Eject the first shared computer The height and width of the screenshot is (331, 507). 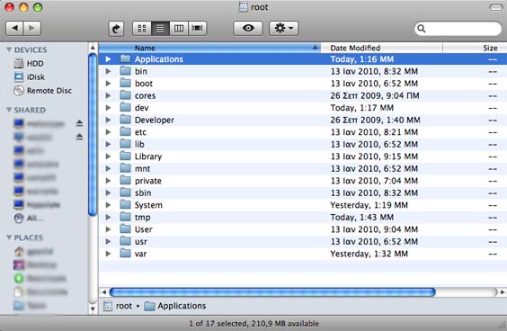(x=79, y=123)
